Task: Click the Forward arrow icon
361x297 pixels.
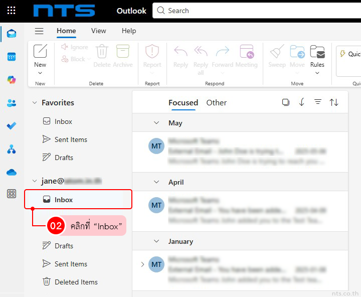Action: (223, 51)
